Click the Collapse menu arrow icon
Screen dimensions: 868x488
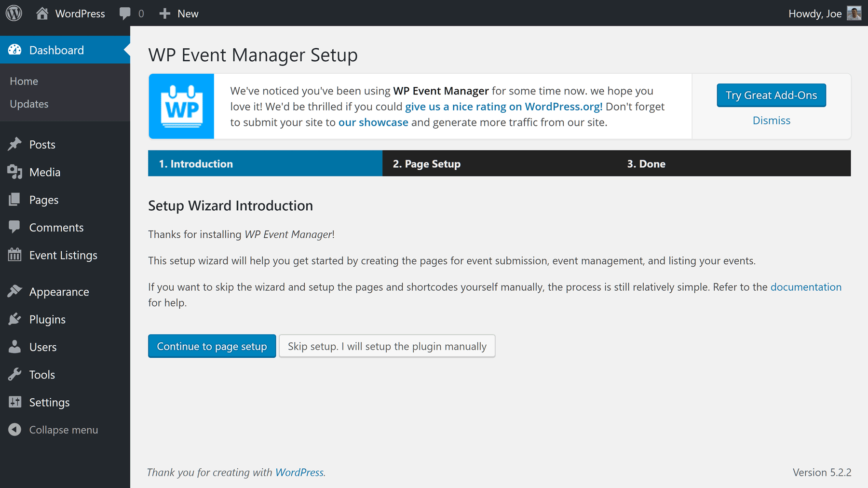point(15,429)
